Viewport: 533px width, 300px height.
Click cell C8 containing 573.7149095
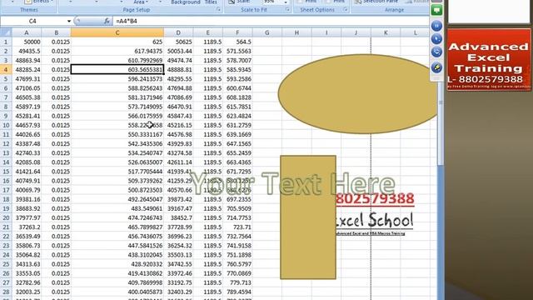point(117,107)
